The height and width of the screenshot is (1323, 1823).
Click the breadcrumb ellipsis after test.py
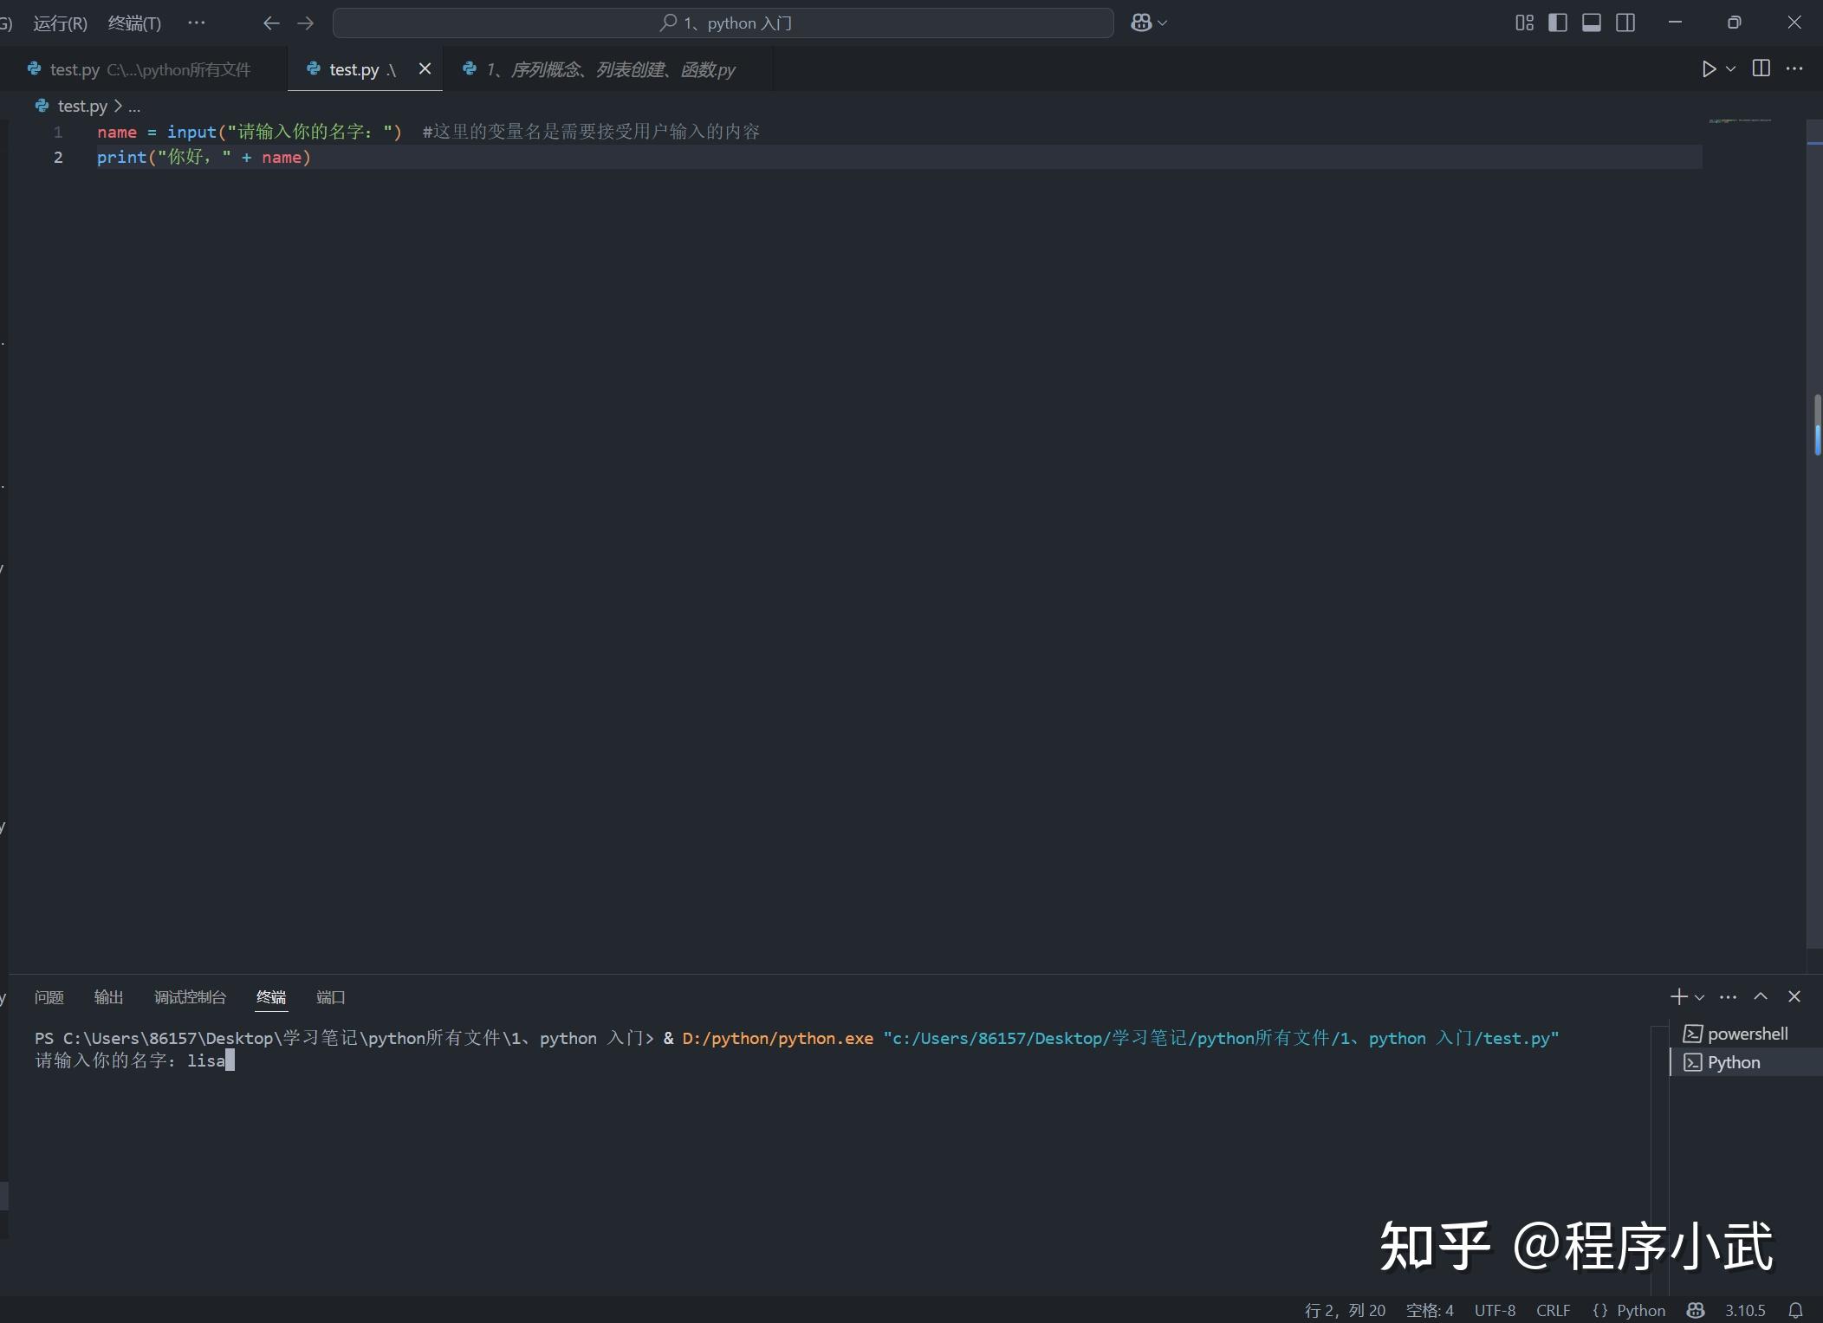pyautogui.click(x=134, y=107)
